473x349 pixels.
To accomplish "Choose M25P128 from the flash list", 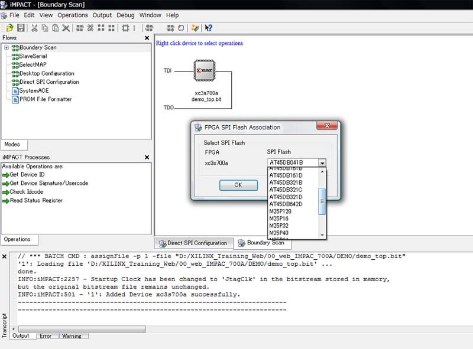I will point(293,211).
